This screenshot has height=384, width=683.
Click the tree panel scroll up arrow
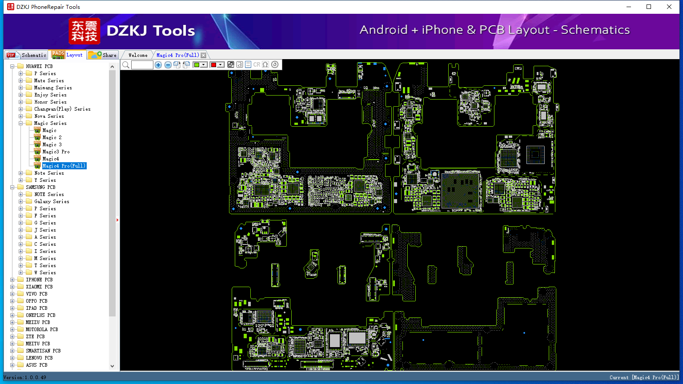(x=112, y=67)
